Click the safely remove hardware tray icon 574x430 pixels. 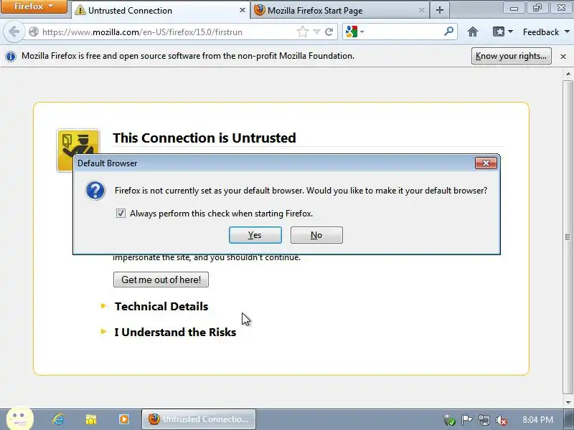click(449, 421)
